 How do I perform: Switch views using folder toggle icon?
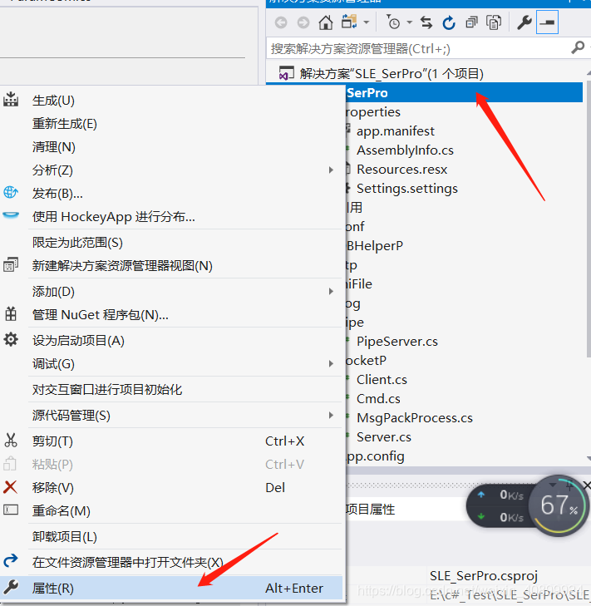click(349, 22)
